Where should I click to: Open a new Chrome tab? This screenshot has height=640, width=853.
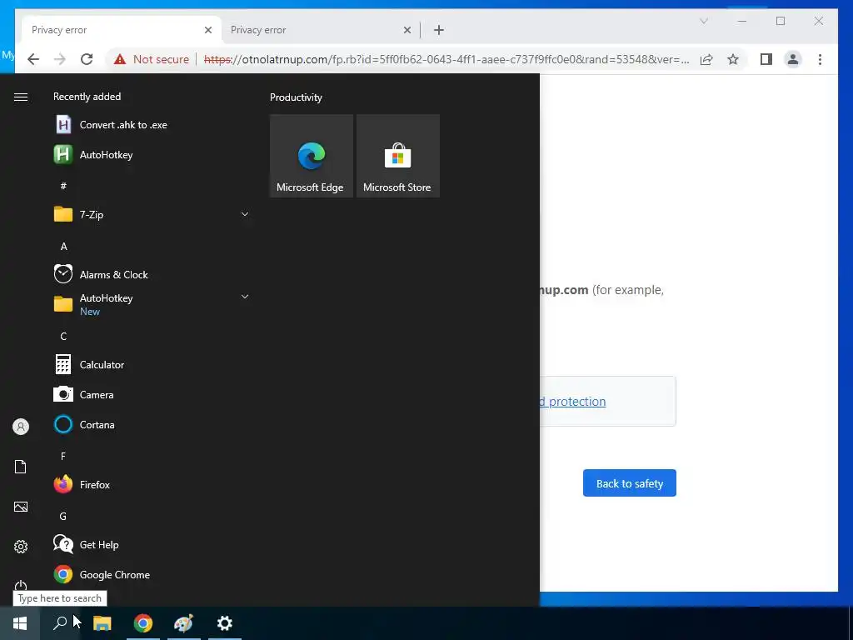coord(439,30)
